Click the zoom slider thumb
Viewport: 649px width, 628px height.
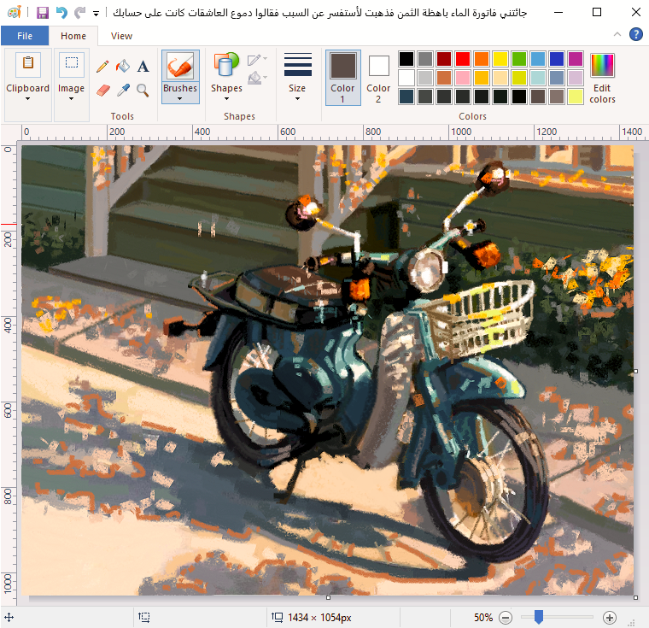click(539, 617)
